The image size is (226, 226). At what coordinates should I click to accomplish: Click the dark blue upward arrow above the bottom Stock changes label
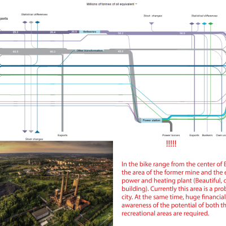pos(37,132)
